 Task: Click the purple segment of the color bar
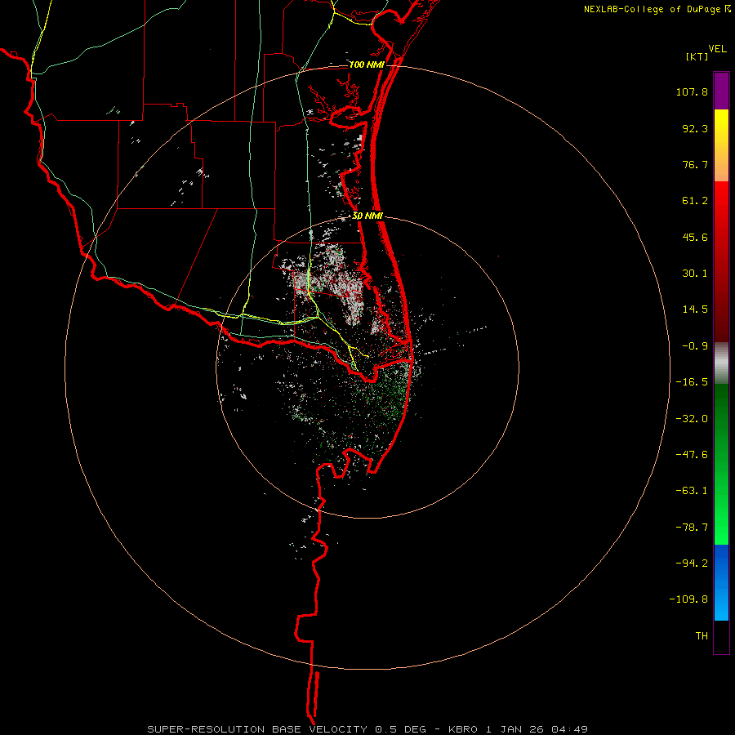tap(721, 91)
